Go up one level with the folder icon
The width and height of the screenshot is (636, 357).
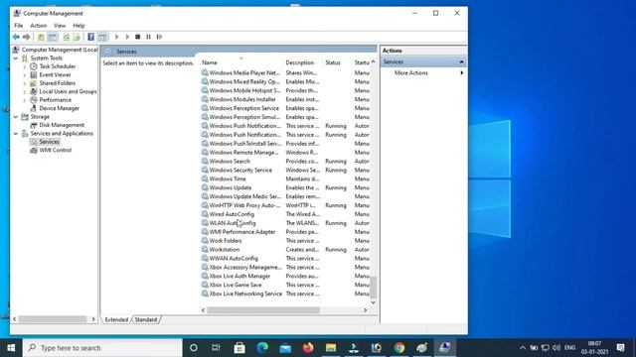point(41,37)
